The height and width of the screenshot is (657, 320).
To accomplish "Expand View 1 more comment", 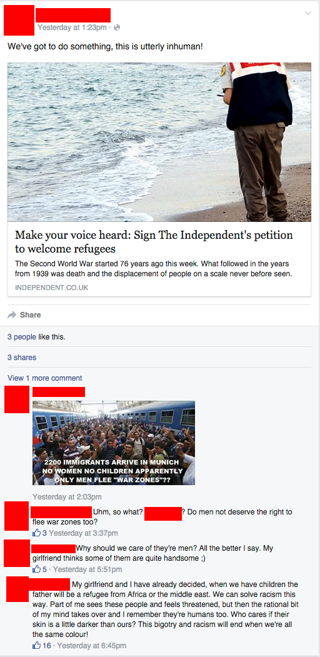I will click(45, 378).
